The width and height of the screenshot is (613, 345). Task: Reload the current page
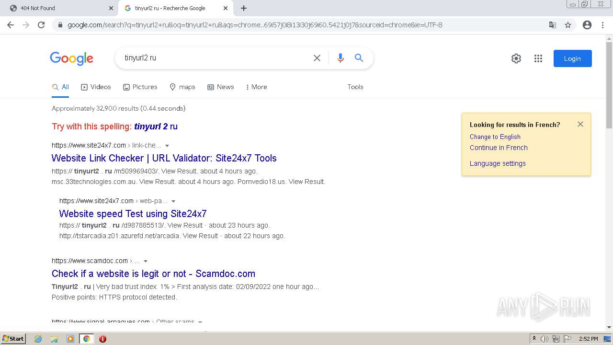(41, 25)
